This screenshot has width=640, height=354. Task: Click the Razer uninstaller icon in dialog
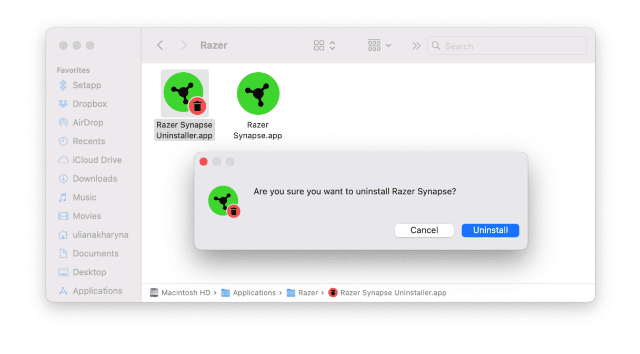224,201
